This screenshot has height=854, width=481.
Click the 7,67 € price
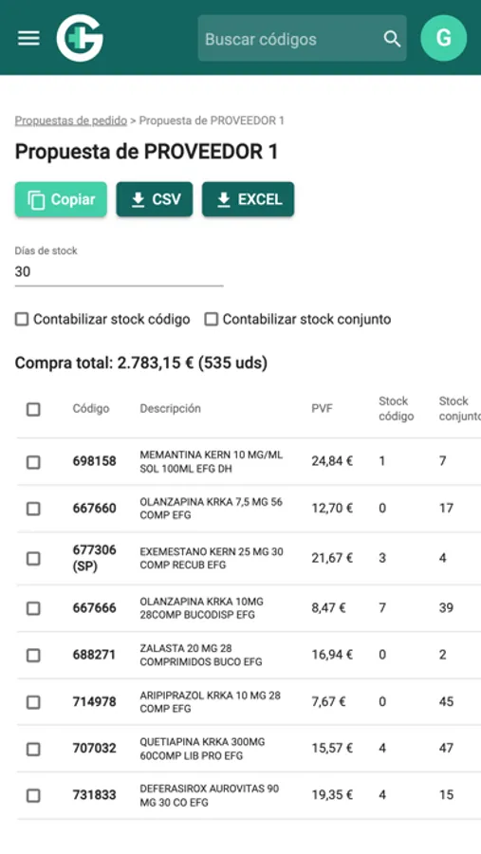pos(328,702)
